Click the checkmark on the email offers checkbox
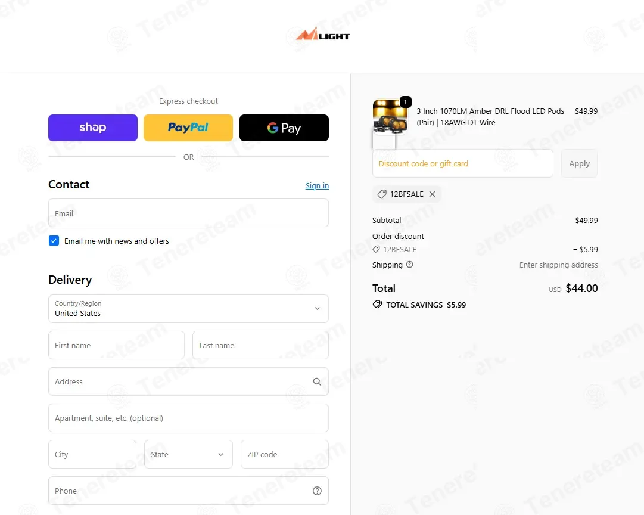 54,241
